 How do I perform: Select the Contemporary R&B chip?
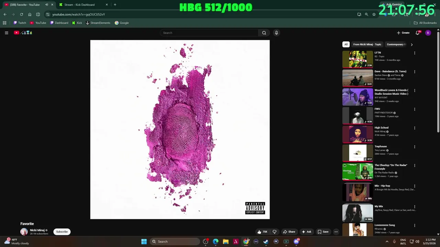[x=396, y=44]
